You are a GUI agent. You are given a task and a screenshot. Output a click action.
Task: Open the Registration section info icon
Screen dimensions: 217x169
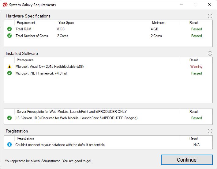point(210,131)
